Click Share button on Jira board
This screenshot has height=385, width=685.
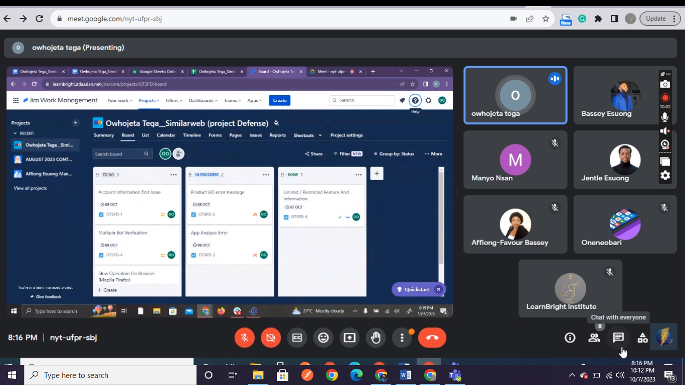pos(314,154)
